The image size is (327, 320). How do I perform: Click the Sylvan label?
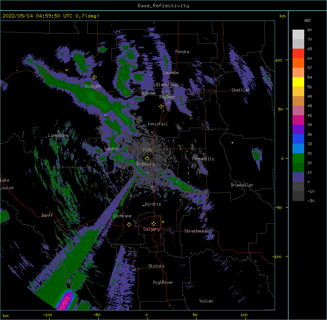[148, 93]
